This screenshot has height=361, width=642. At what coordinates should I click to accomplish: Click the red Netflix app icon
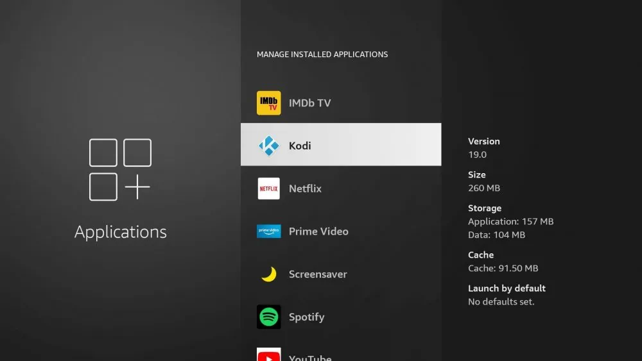coord(268,189)
